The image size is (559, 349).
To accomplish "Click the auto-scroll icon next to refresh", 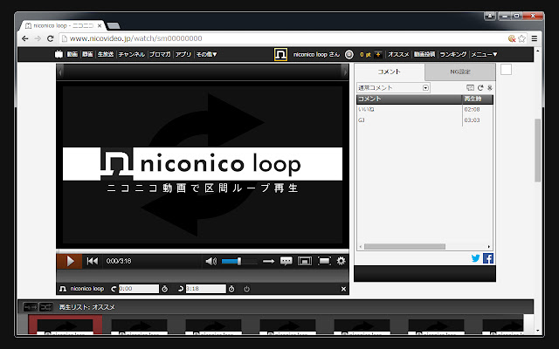I will click(x=490, y=87).
